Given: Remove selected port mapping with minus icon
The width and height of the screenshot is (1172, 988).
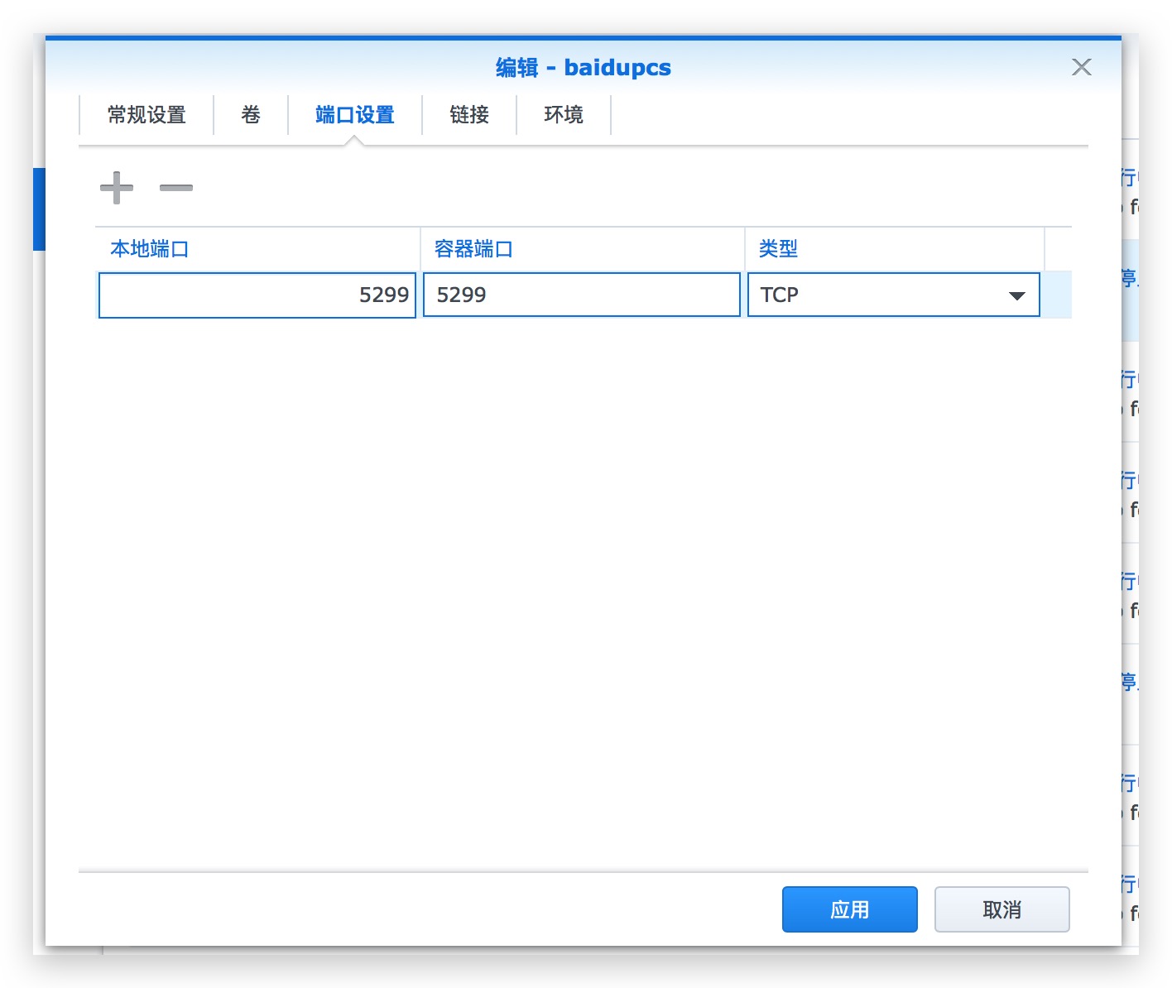Looking at the screenshot, I should pos(176,188).
